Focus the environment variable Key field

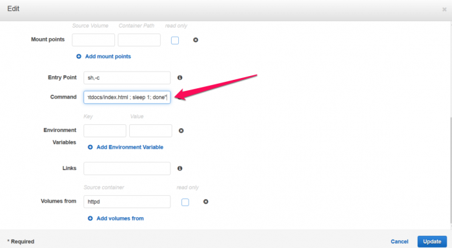[105, 131]
